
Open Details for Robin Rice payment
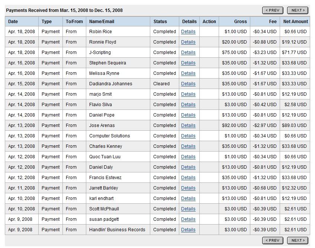tap(188, 32)
